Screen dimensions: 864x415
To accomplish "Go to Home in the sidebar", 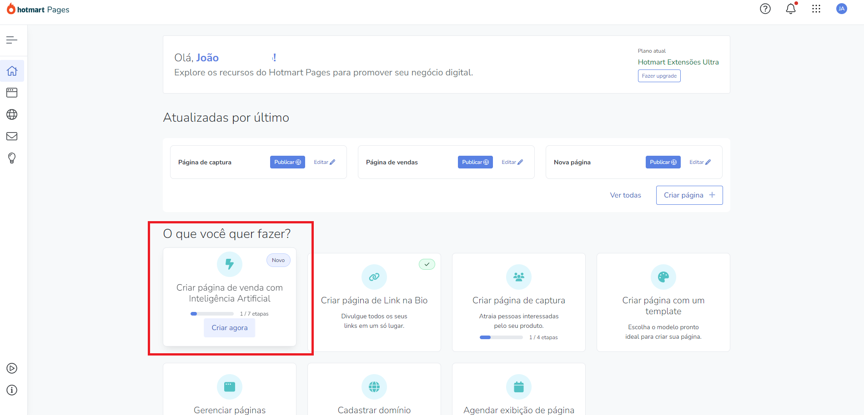I will coord(12,71).
